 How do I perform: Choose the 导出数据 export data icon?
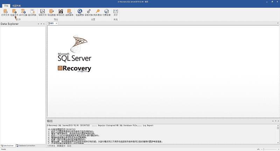click(51, 12)
